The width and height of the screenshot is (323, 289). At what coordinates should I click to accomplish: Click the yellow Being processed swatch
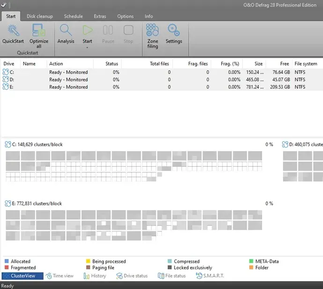point(88,261)
